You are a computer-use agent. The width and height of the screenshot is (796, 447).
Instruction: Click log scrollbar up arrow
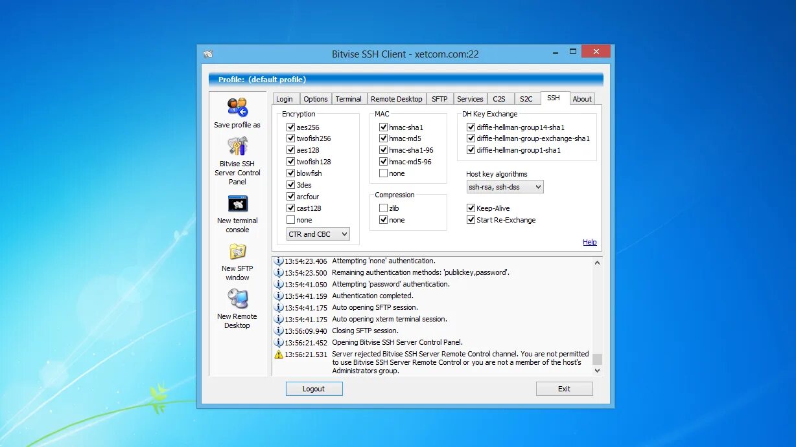coord(598,261)
